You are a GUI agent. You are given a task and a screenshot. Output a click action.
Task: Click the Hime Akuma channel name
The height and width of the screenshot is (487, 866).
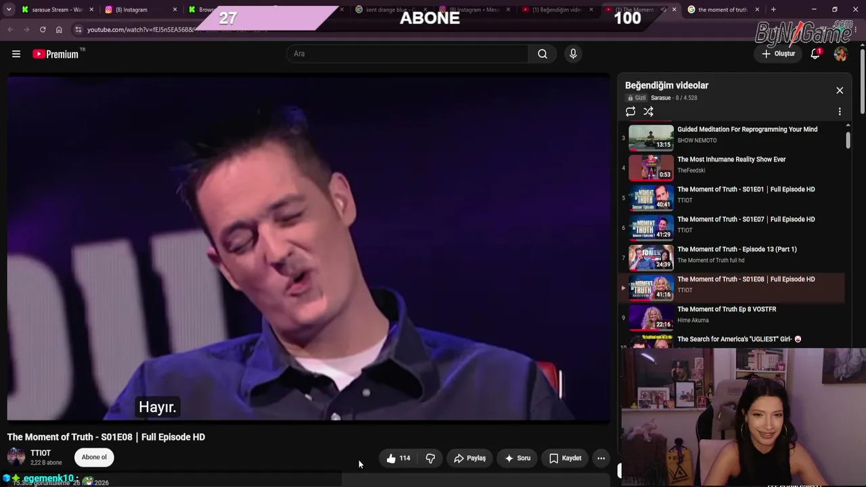tap(693, 321)
